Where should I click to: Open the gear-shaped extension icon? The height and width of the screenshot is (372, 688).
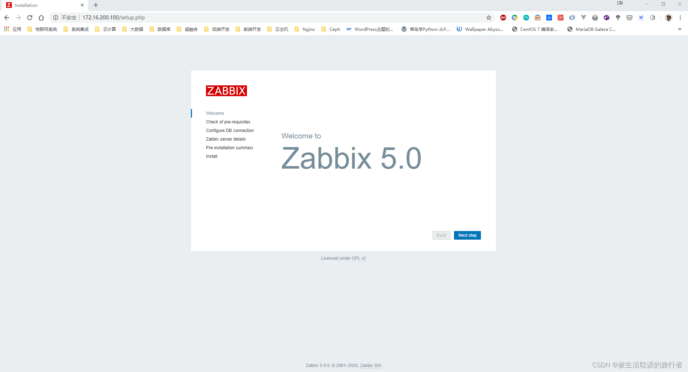coord(595,18)
